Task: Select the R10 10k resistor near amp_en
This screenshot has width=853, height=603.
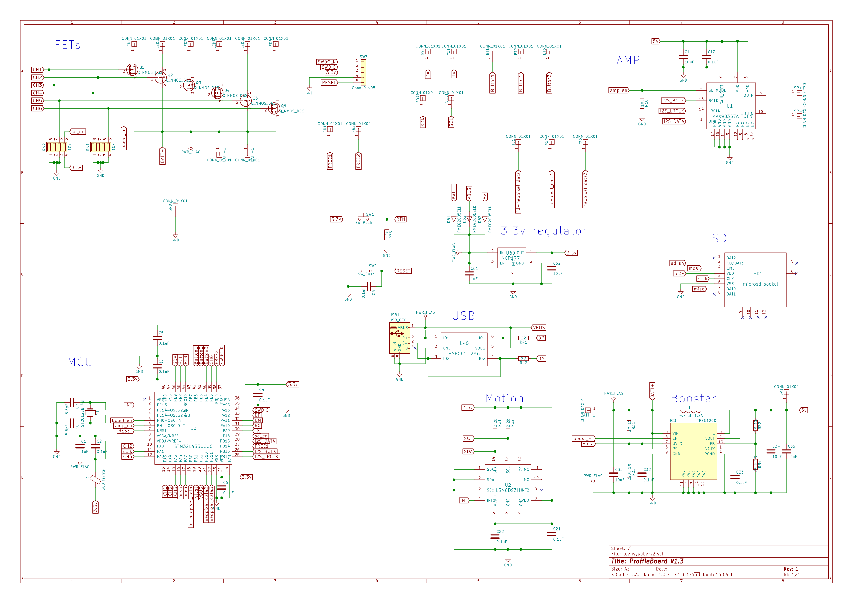Action: 642,103
